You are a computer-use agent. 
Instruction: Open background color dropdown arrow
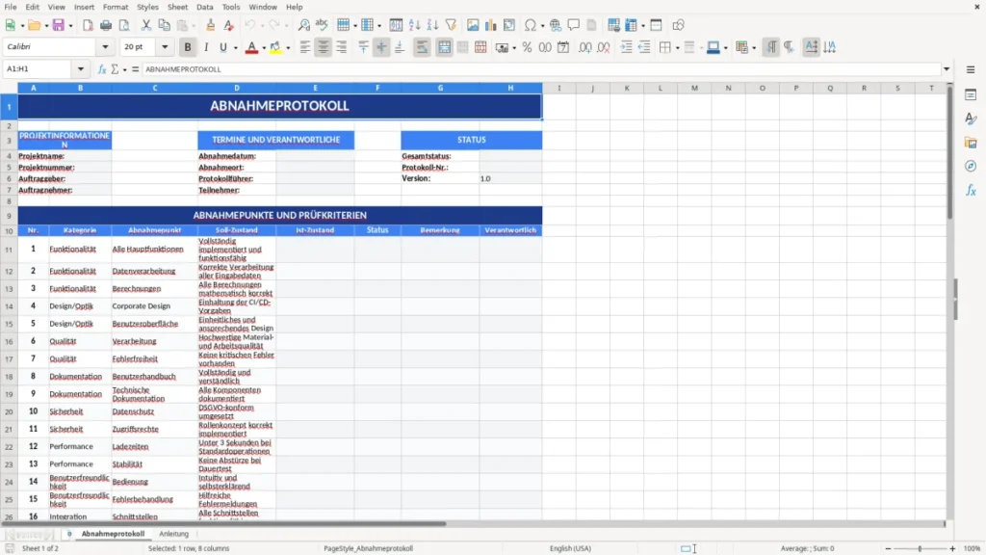coord(288,48)
